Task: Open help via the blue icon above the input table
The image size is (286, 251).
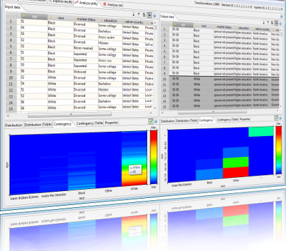Action: (154, 16)
